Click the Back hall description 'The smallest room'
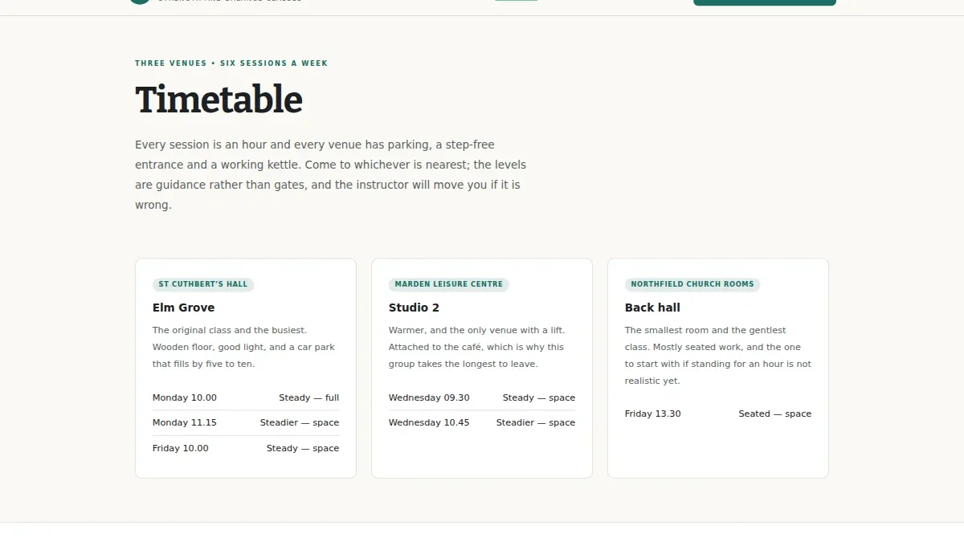 click(x=718, y=356)
